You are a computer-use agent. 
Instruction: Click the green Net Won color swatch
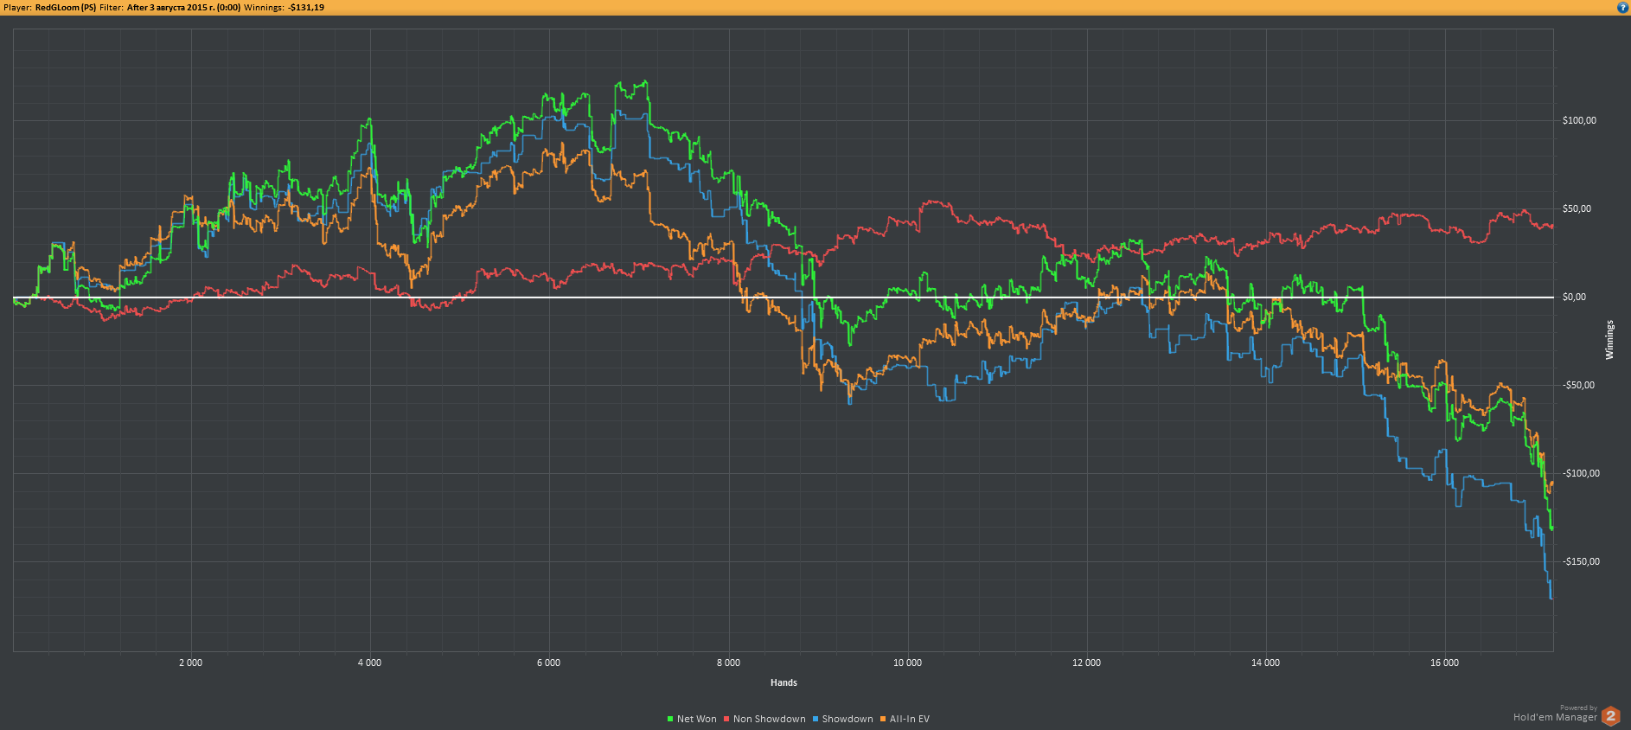click(x=670, y=720)
